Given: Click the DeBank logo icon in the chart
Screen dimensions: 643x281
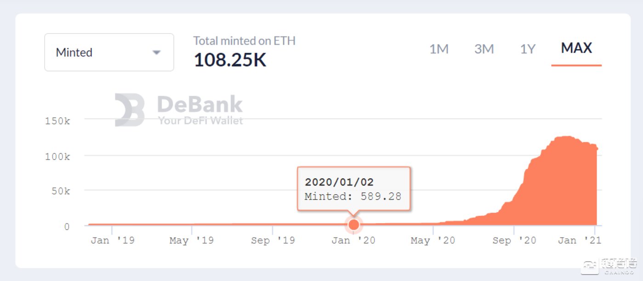Looking at the screenshot, I should (130, 110).
